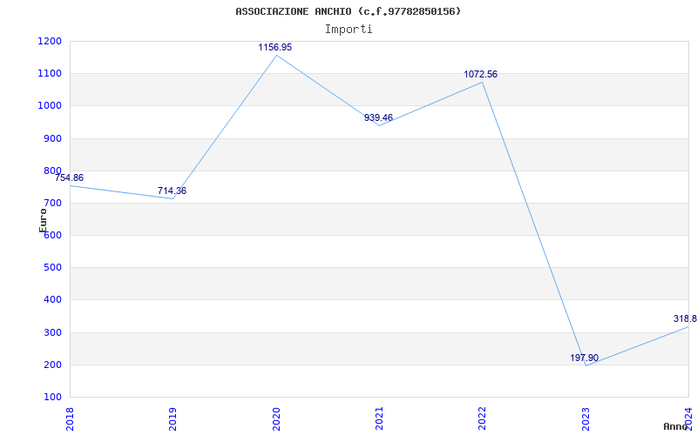697x435 pixels.
Task: Click the 2019 x-axis label
Action: (x=173, y=418)
